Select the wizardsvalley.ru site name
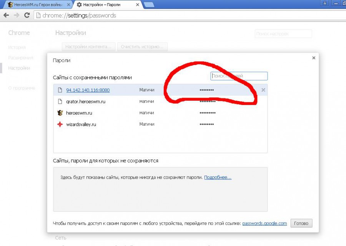This screenshot has width=346, height=246. click(x=81, y=125)
